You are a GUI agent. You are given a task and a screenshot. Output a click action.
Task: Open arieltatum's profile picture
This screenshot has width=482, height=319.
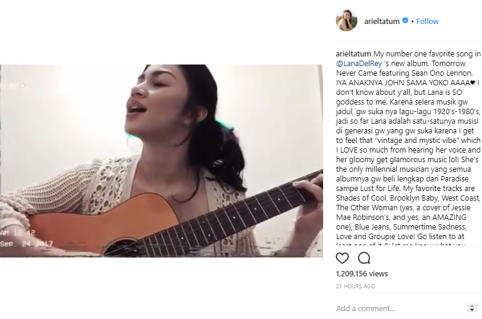(347, 20)
